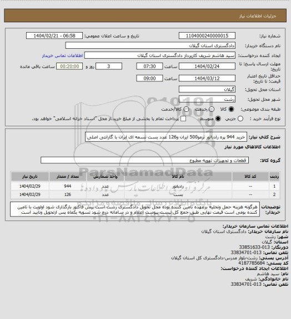This screenshot has height=319, width=291.
Task: Click the goods group field
Action: pos(144,160)
